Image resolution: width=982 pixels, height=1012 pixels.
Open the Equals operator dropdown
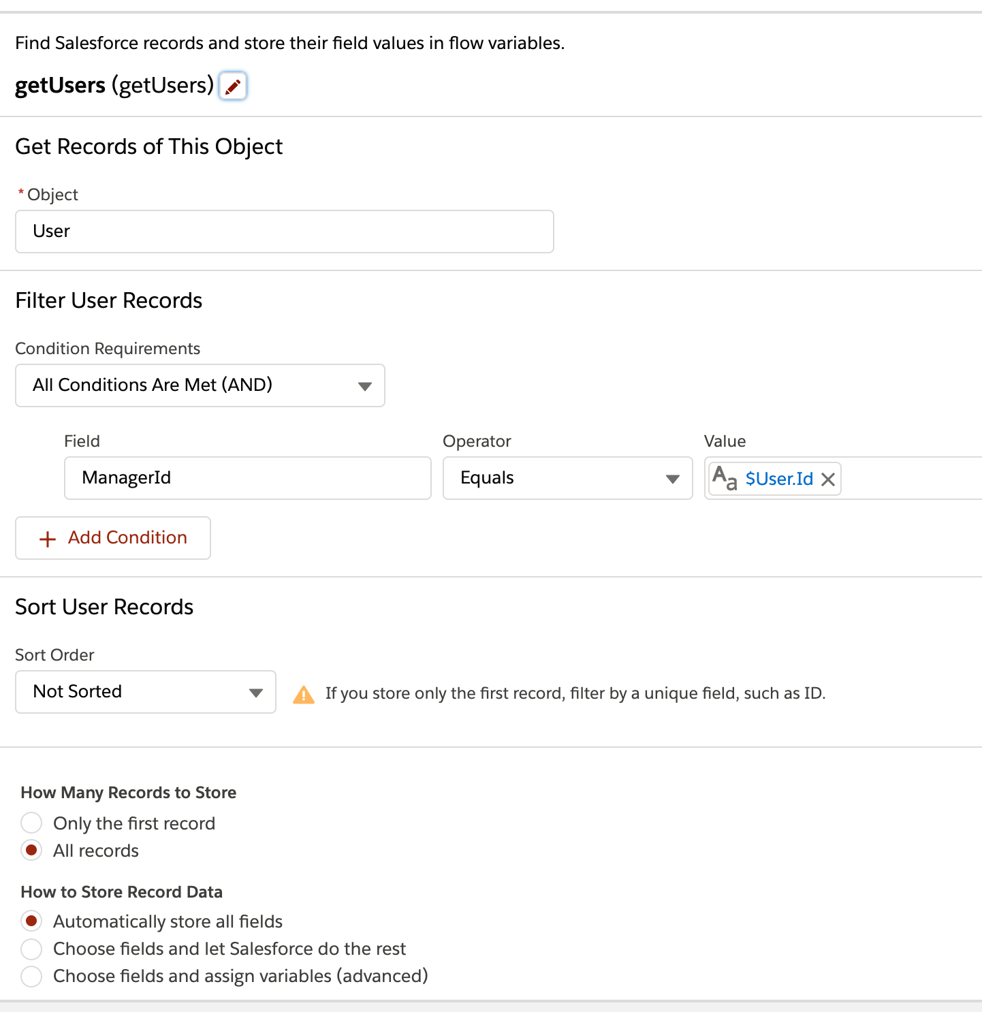point(567,478)
